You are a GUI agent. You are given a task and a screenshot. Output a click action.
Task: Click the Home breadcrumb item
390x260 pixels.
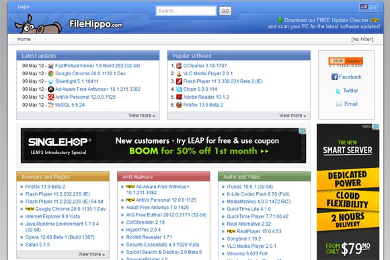24,39
